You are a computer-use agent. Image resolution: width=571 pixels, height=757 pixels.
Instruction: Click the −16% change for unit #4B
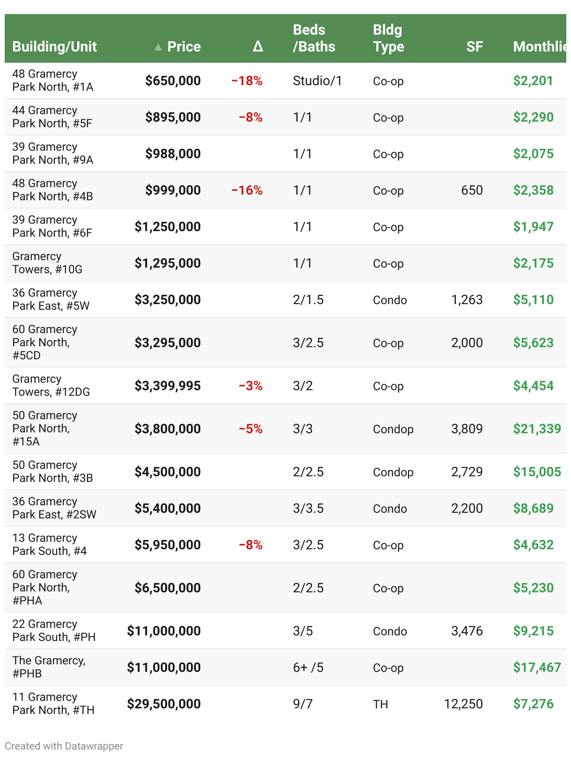pyautogui.click(x=247, y=190)
